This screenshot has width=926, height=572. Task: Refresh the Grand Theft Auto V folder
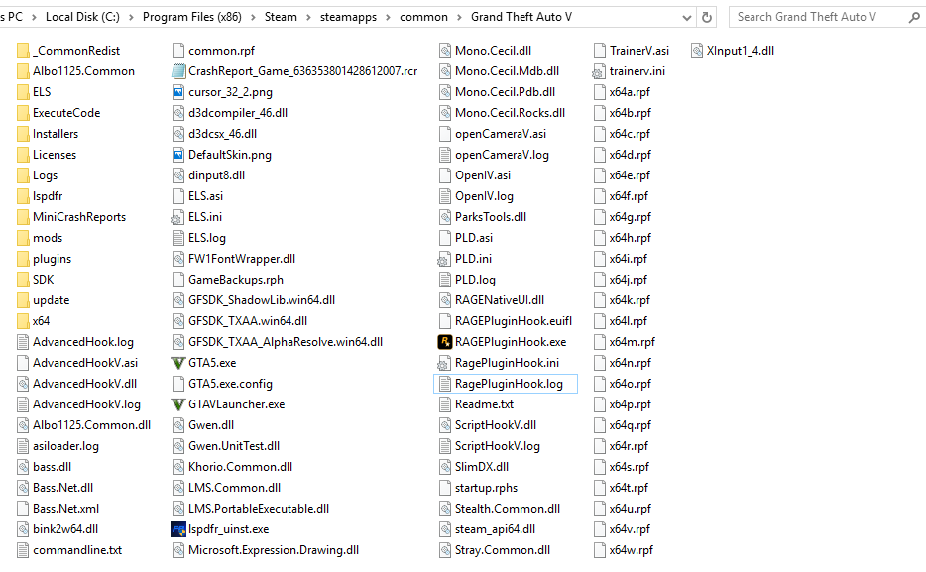(706, 17)
